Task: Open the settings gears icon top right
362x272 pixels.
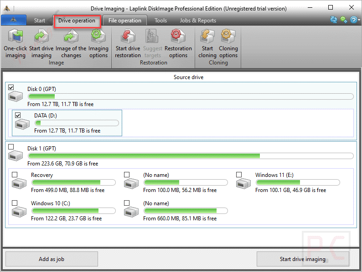Action: [343, 20]
